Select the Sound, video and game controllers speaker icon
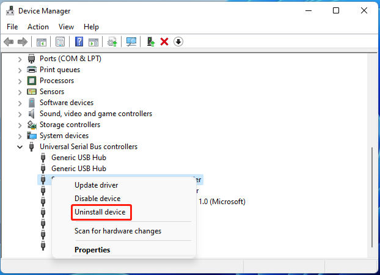This screenshot has width=380, height=275. [x=32, y=114]
